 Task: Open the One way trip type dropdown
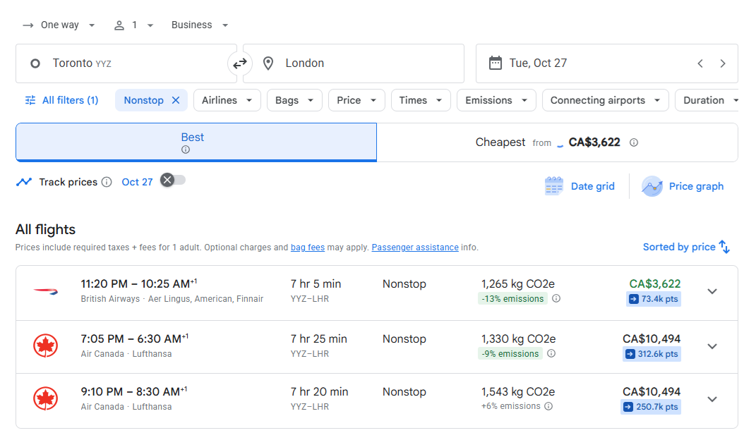click(x=59, y=25)
